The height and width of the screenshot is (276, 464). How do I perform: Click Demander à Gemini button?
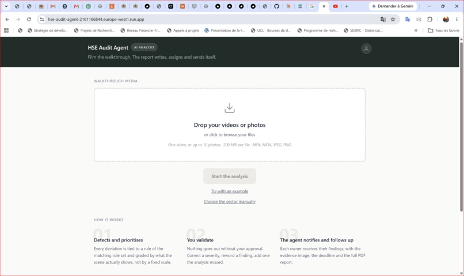(x=393, y=6)
